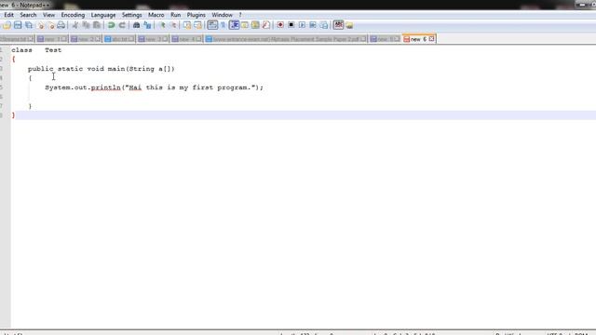This screenshot has width=596, height=335.
Task: Toggle show all characters
Action: 223,25
